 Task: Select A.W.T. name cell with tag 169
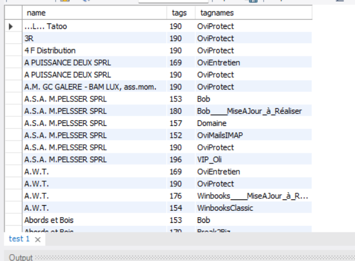point(95,172)
